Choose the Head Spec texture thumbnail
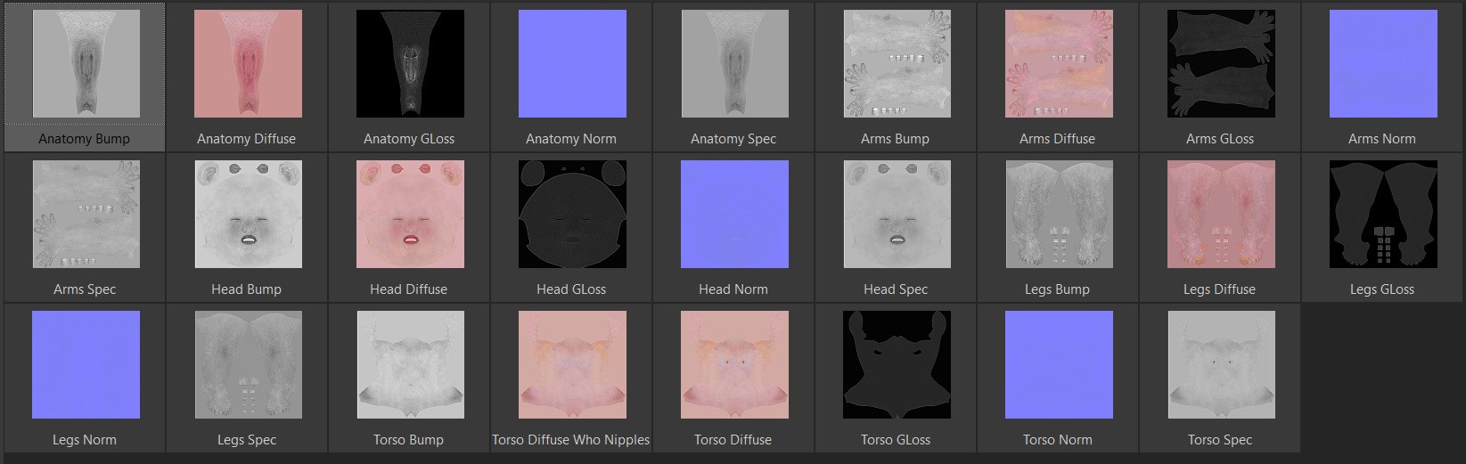 click(x=897, y=215)
